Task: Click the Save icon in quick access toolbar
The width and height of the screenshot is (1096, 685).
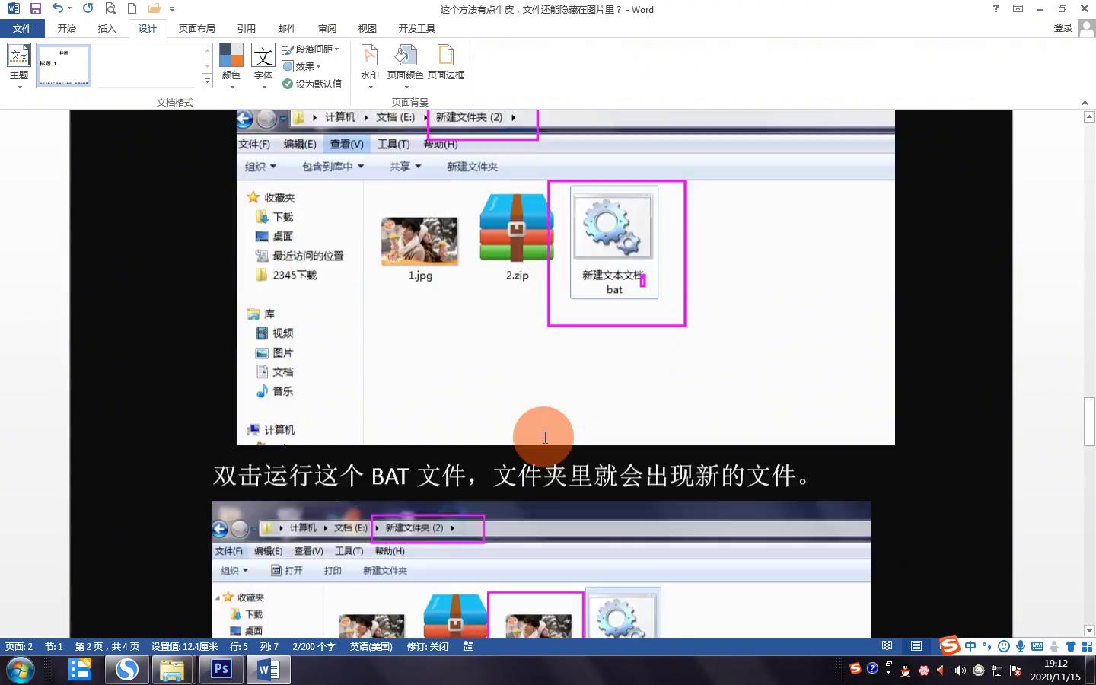Action: click(x=35, y=9)
